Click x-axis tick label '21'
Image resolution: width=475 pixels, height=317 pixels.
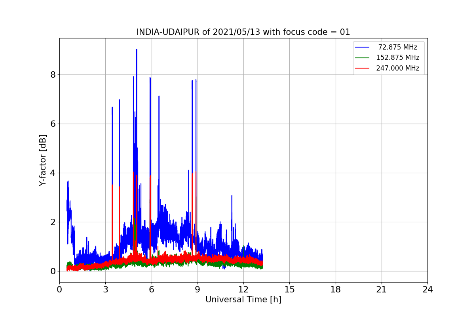click(382, 290)
